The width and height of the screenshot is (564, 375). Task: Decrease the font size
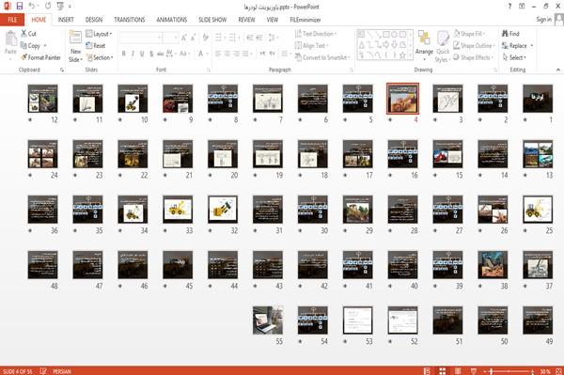[193, 38]
